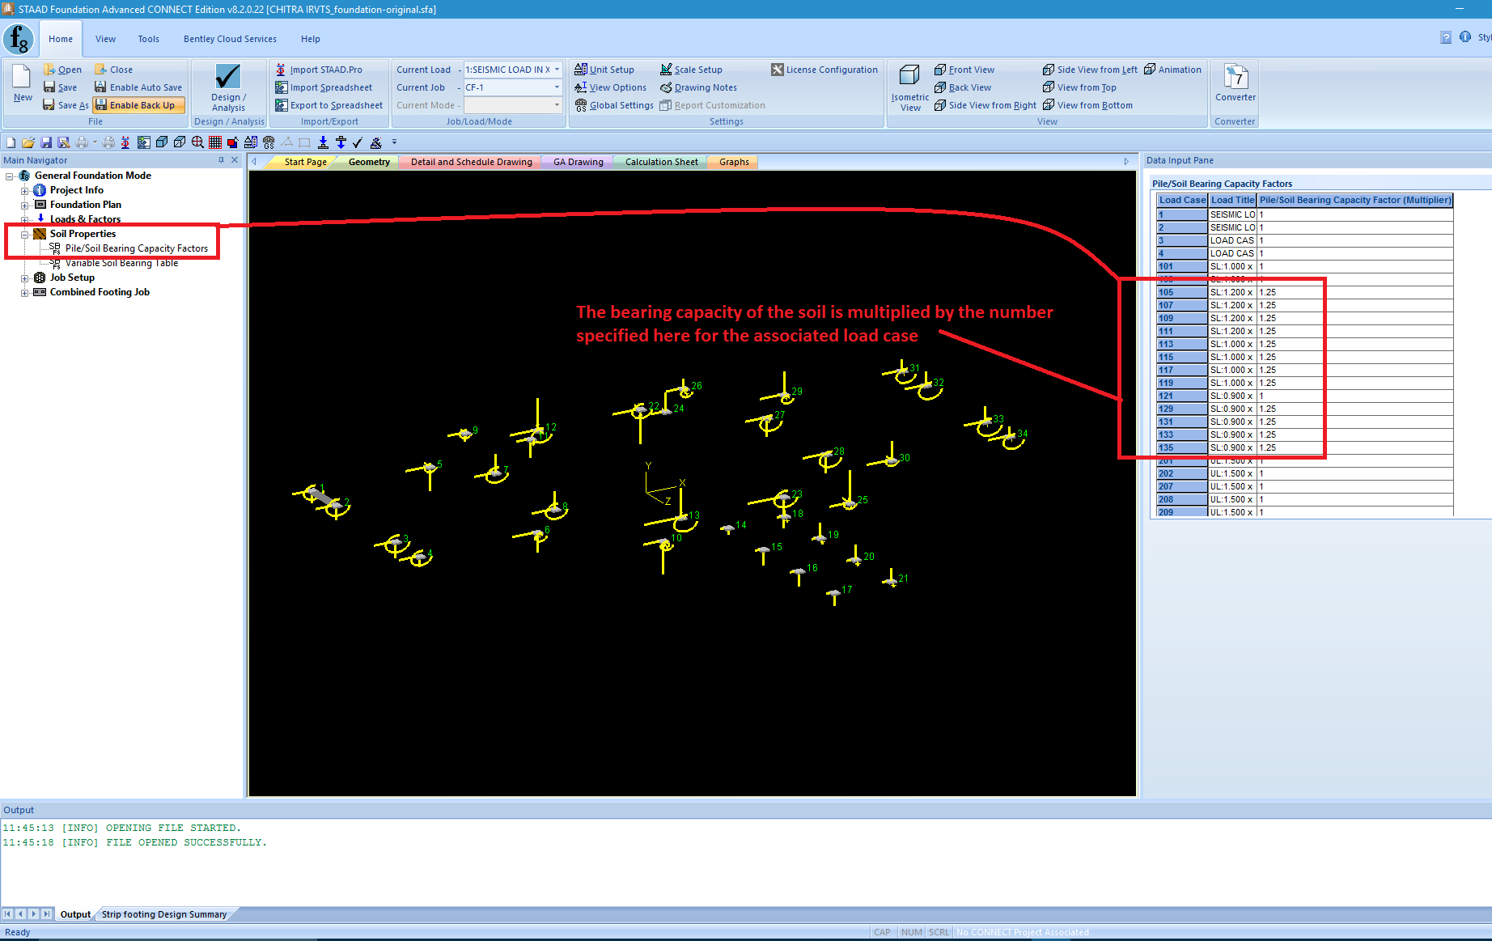
Task: Click the Design / Analysis checkmark icon
Action: [228, 77]
